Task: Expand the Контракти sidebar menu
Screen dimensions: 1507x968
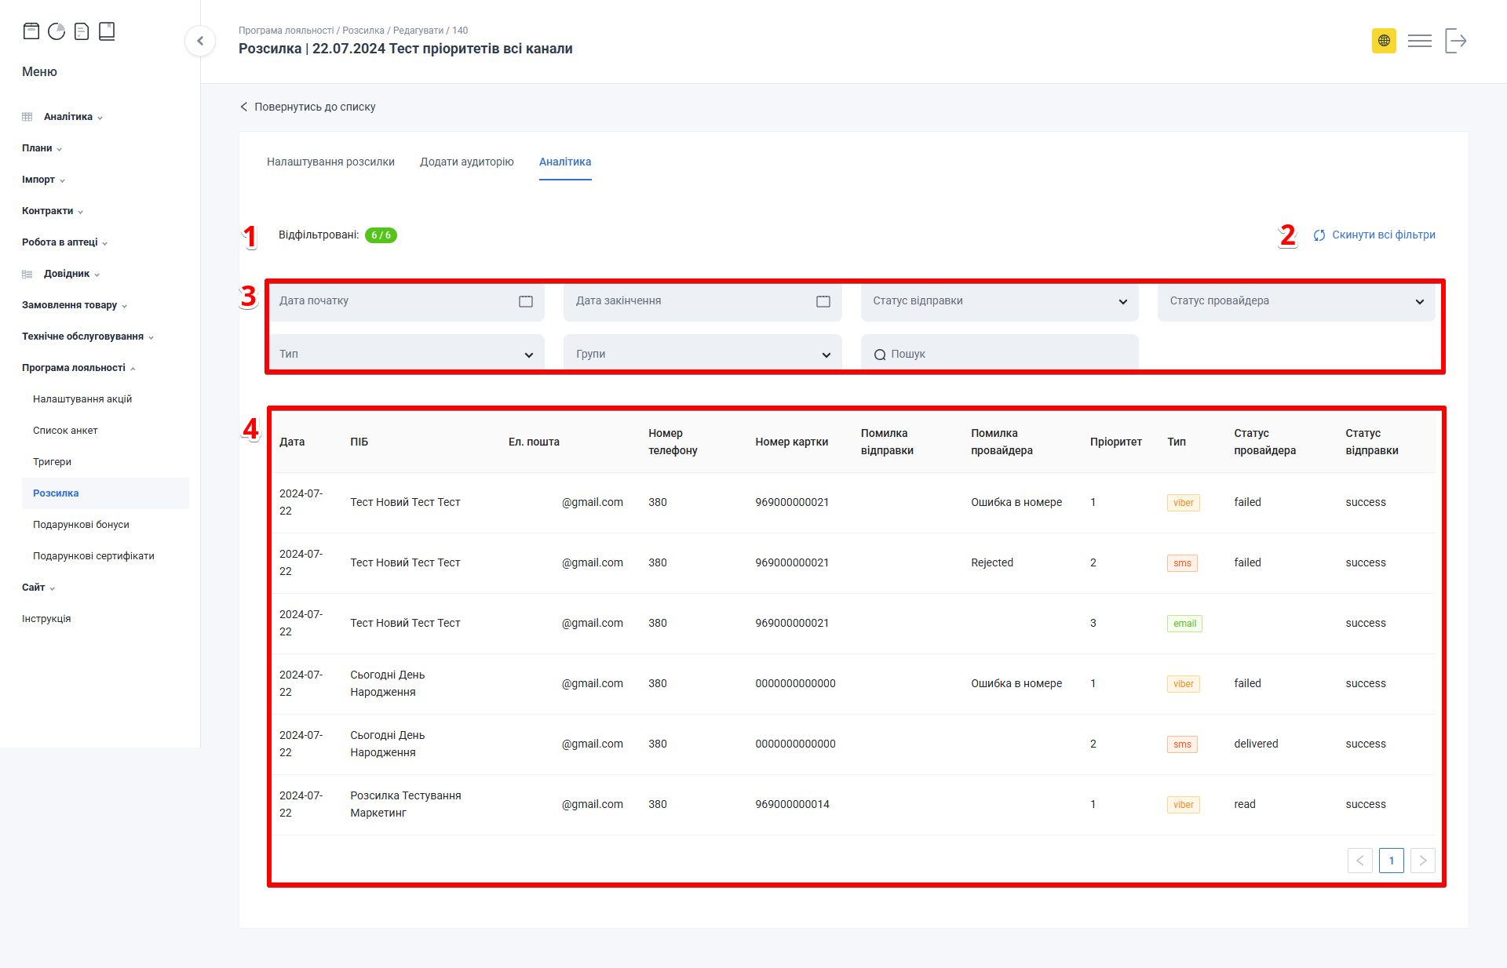Action: point(52,211)
